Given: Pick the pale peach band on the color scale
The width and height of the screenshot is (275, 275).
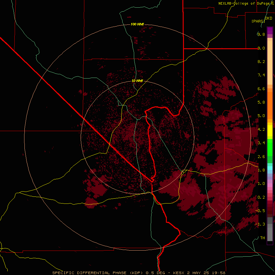Looking at the screenshot, I should 270,63.
